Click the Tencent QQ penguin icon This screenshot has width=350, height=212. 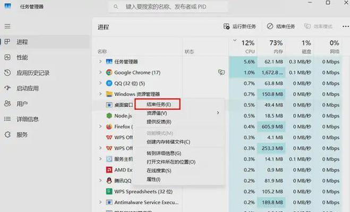109,181
